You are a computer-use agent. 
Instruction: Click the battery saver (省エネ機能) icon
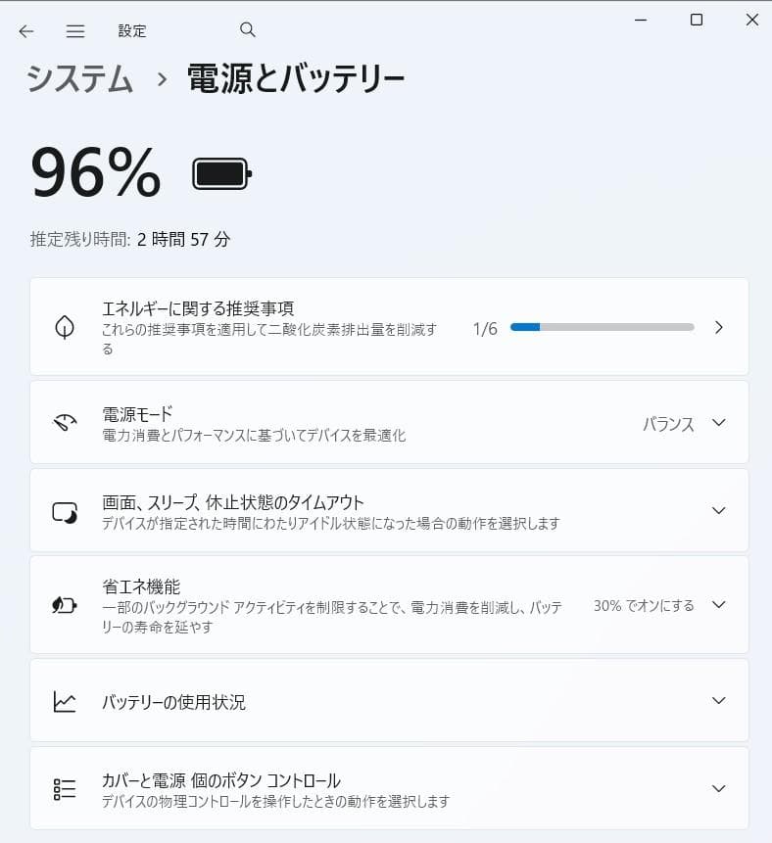64,605
